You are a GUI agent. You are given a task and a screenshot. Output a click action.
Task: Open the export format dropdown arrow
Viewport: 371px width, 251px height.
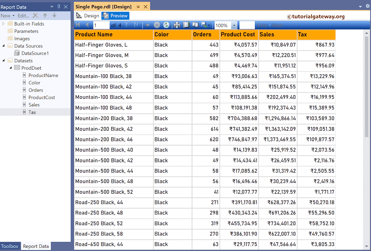coord(210,25)
